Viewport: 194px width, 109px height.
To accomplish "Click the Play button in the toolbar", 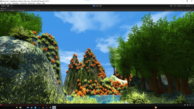I will (94, 6).
